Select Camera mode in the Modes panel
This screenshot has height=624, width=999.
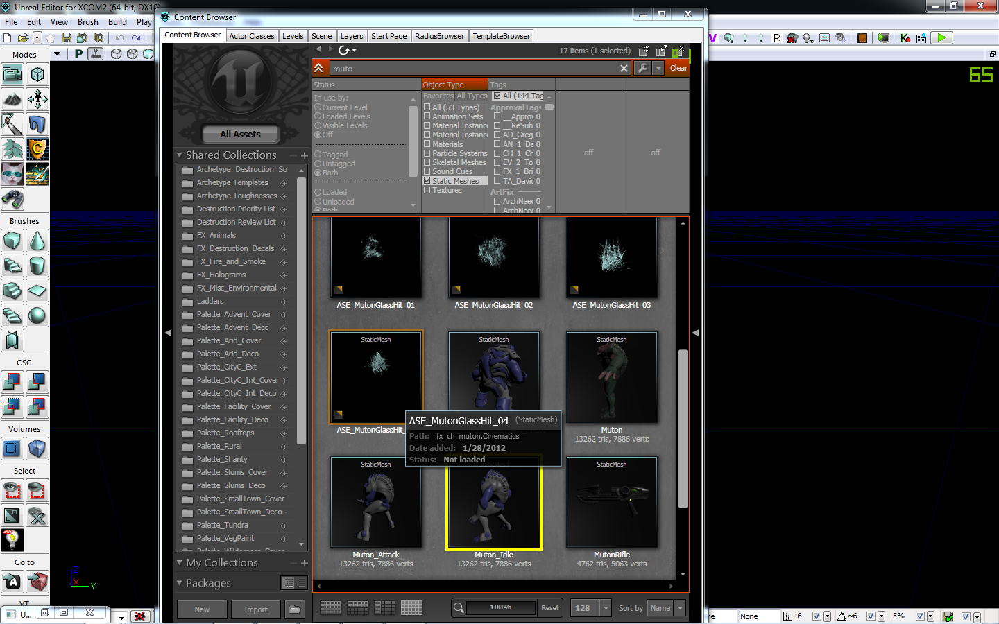(x=12, y=74)
